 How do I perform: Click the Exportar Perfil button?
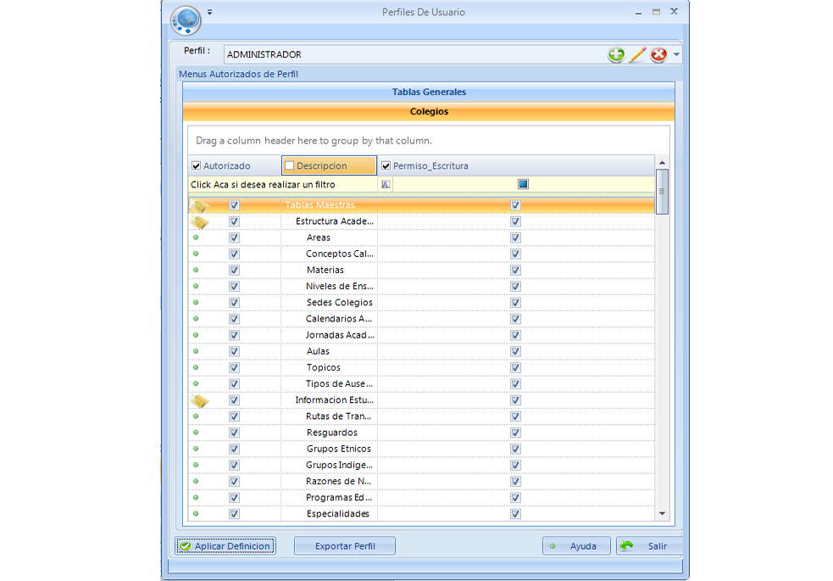pyautogui.click(x=344, y=546)
